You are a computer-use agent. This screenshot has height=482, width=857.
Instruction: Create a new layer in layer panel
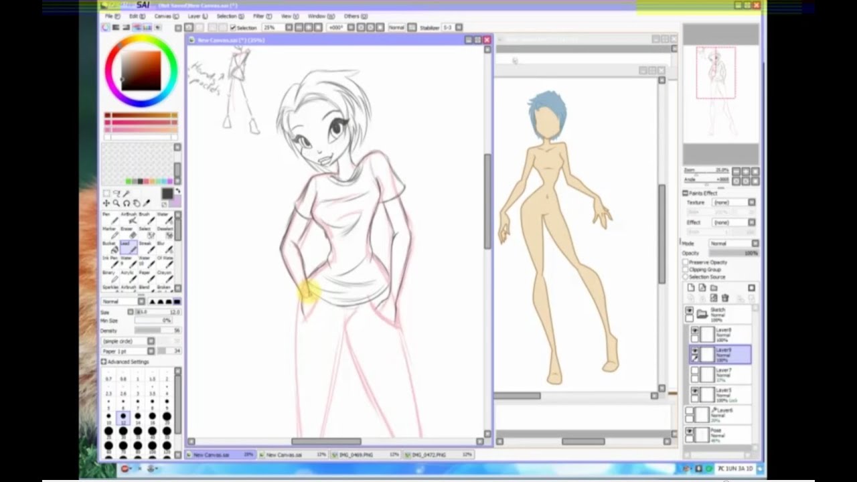691,288
